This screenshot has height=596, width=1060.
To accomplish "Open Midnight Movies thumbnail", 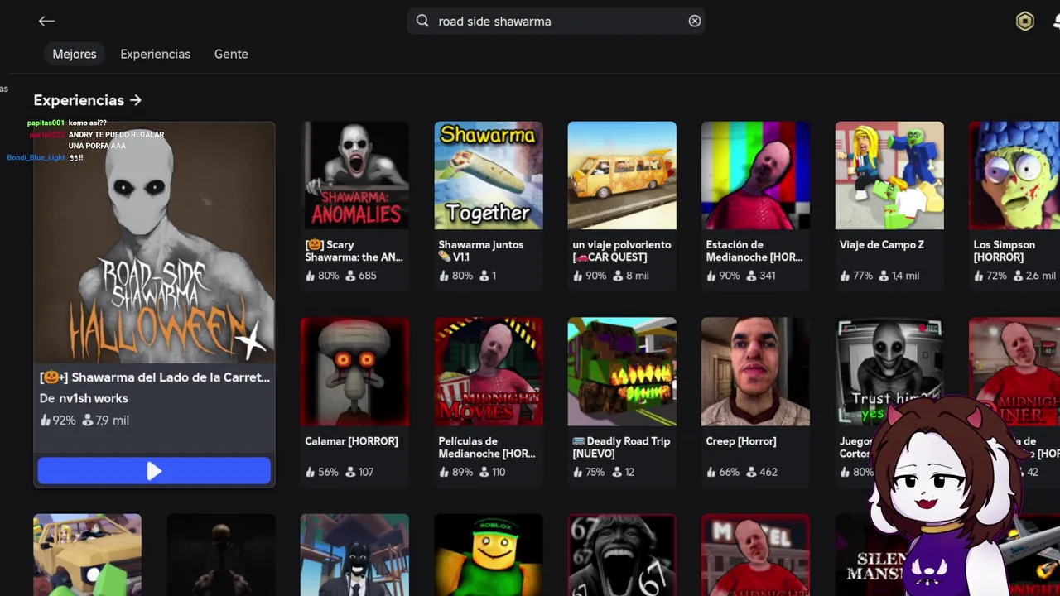I will (489, 372).
